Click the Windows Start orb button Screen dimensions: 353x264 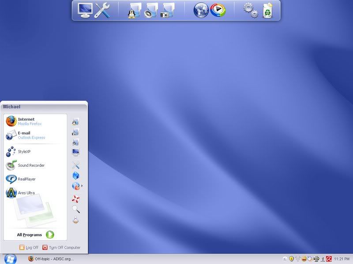coord(10,259)
